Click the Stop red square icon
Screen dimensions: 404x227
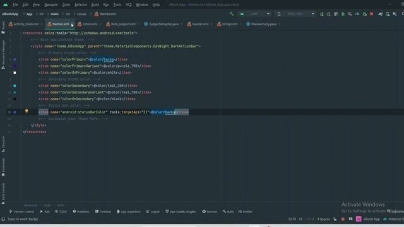point(372,14)
